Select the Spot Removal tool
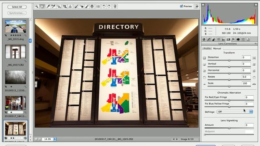The height and width of the screenshot is (146, 260). 76,6
